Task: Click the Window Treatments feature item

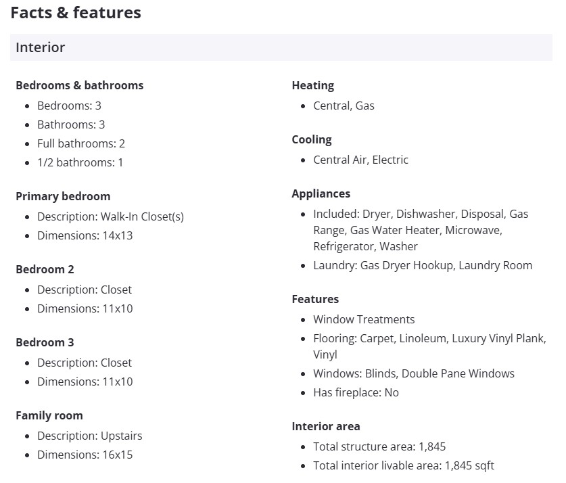Action: [364, 319]
